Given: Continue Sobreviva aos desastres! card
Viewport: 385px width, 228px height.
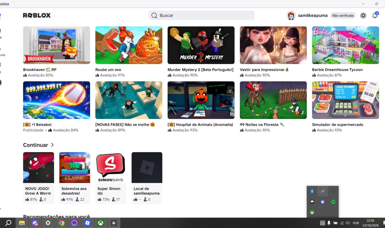Looking at the screenshot, I should (x=75, y=178).
